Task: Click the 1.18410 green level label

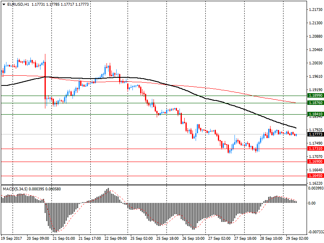Action: [x=315, y=114]
